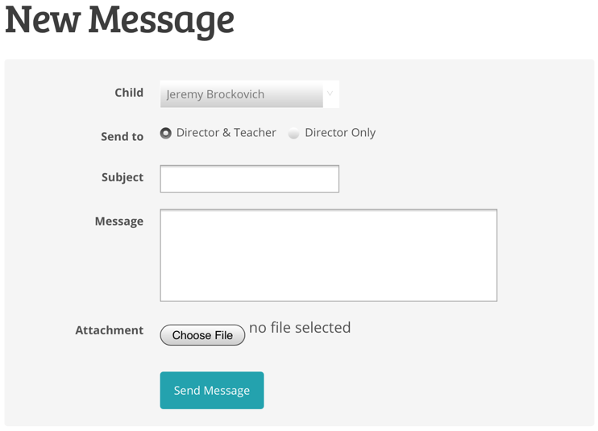Click the 'Child' field label
Image resolution: width=598 pixels, height=431 pixels.
[x=129, y=93]
